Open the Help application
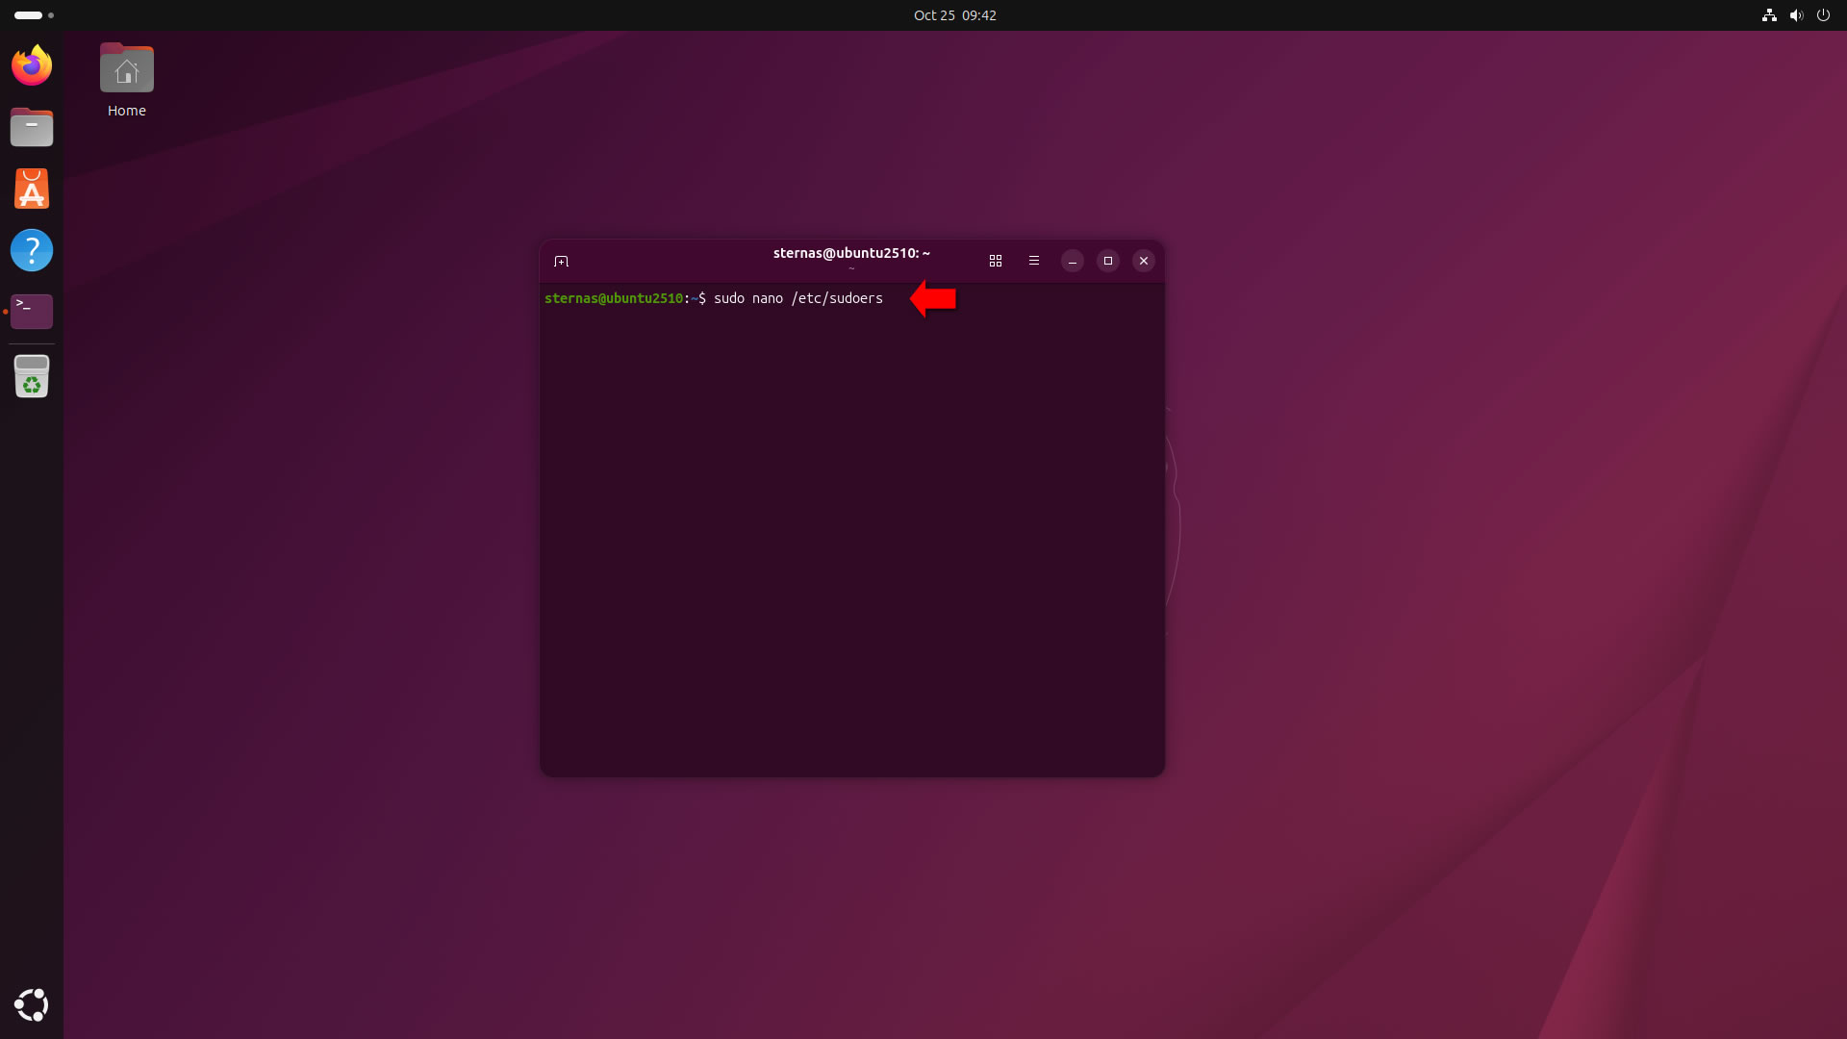 point(32,250)
